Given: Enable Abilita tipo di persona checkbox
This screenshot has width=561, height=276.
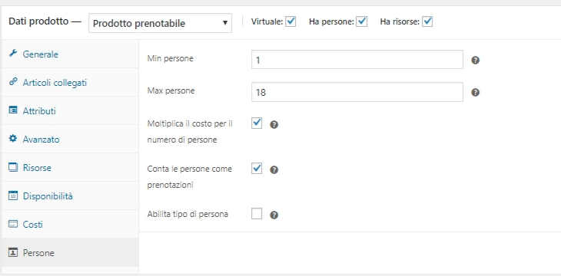Looking at the screenshot, I should (257, 214).
